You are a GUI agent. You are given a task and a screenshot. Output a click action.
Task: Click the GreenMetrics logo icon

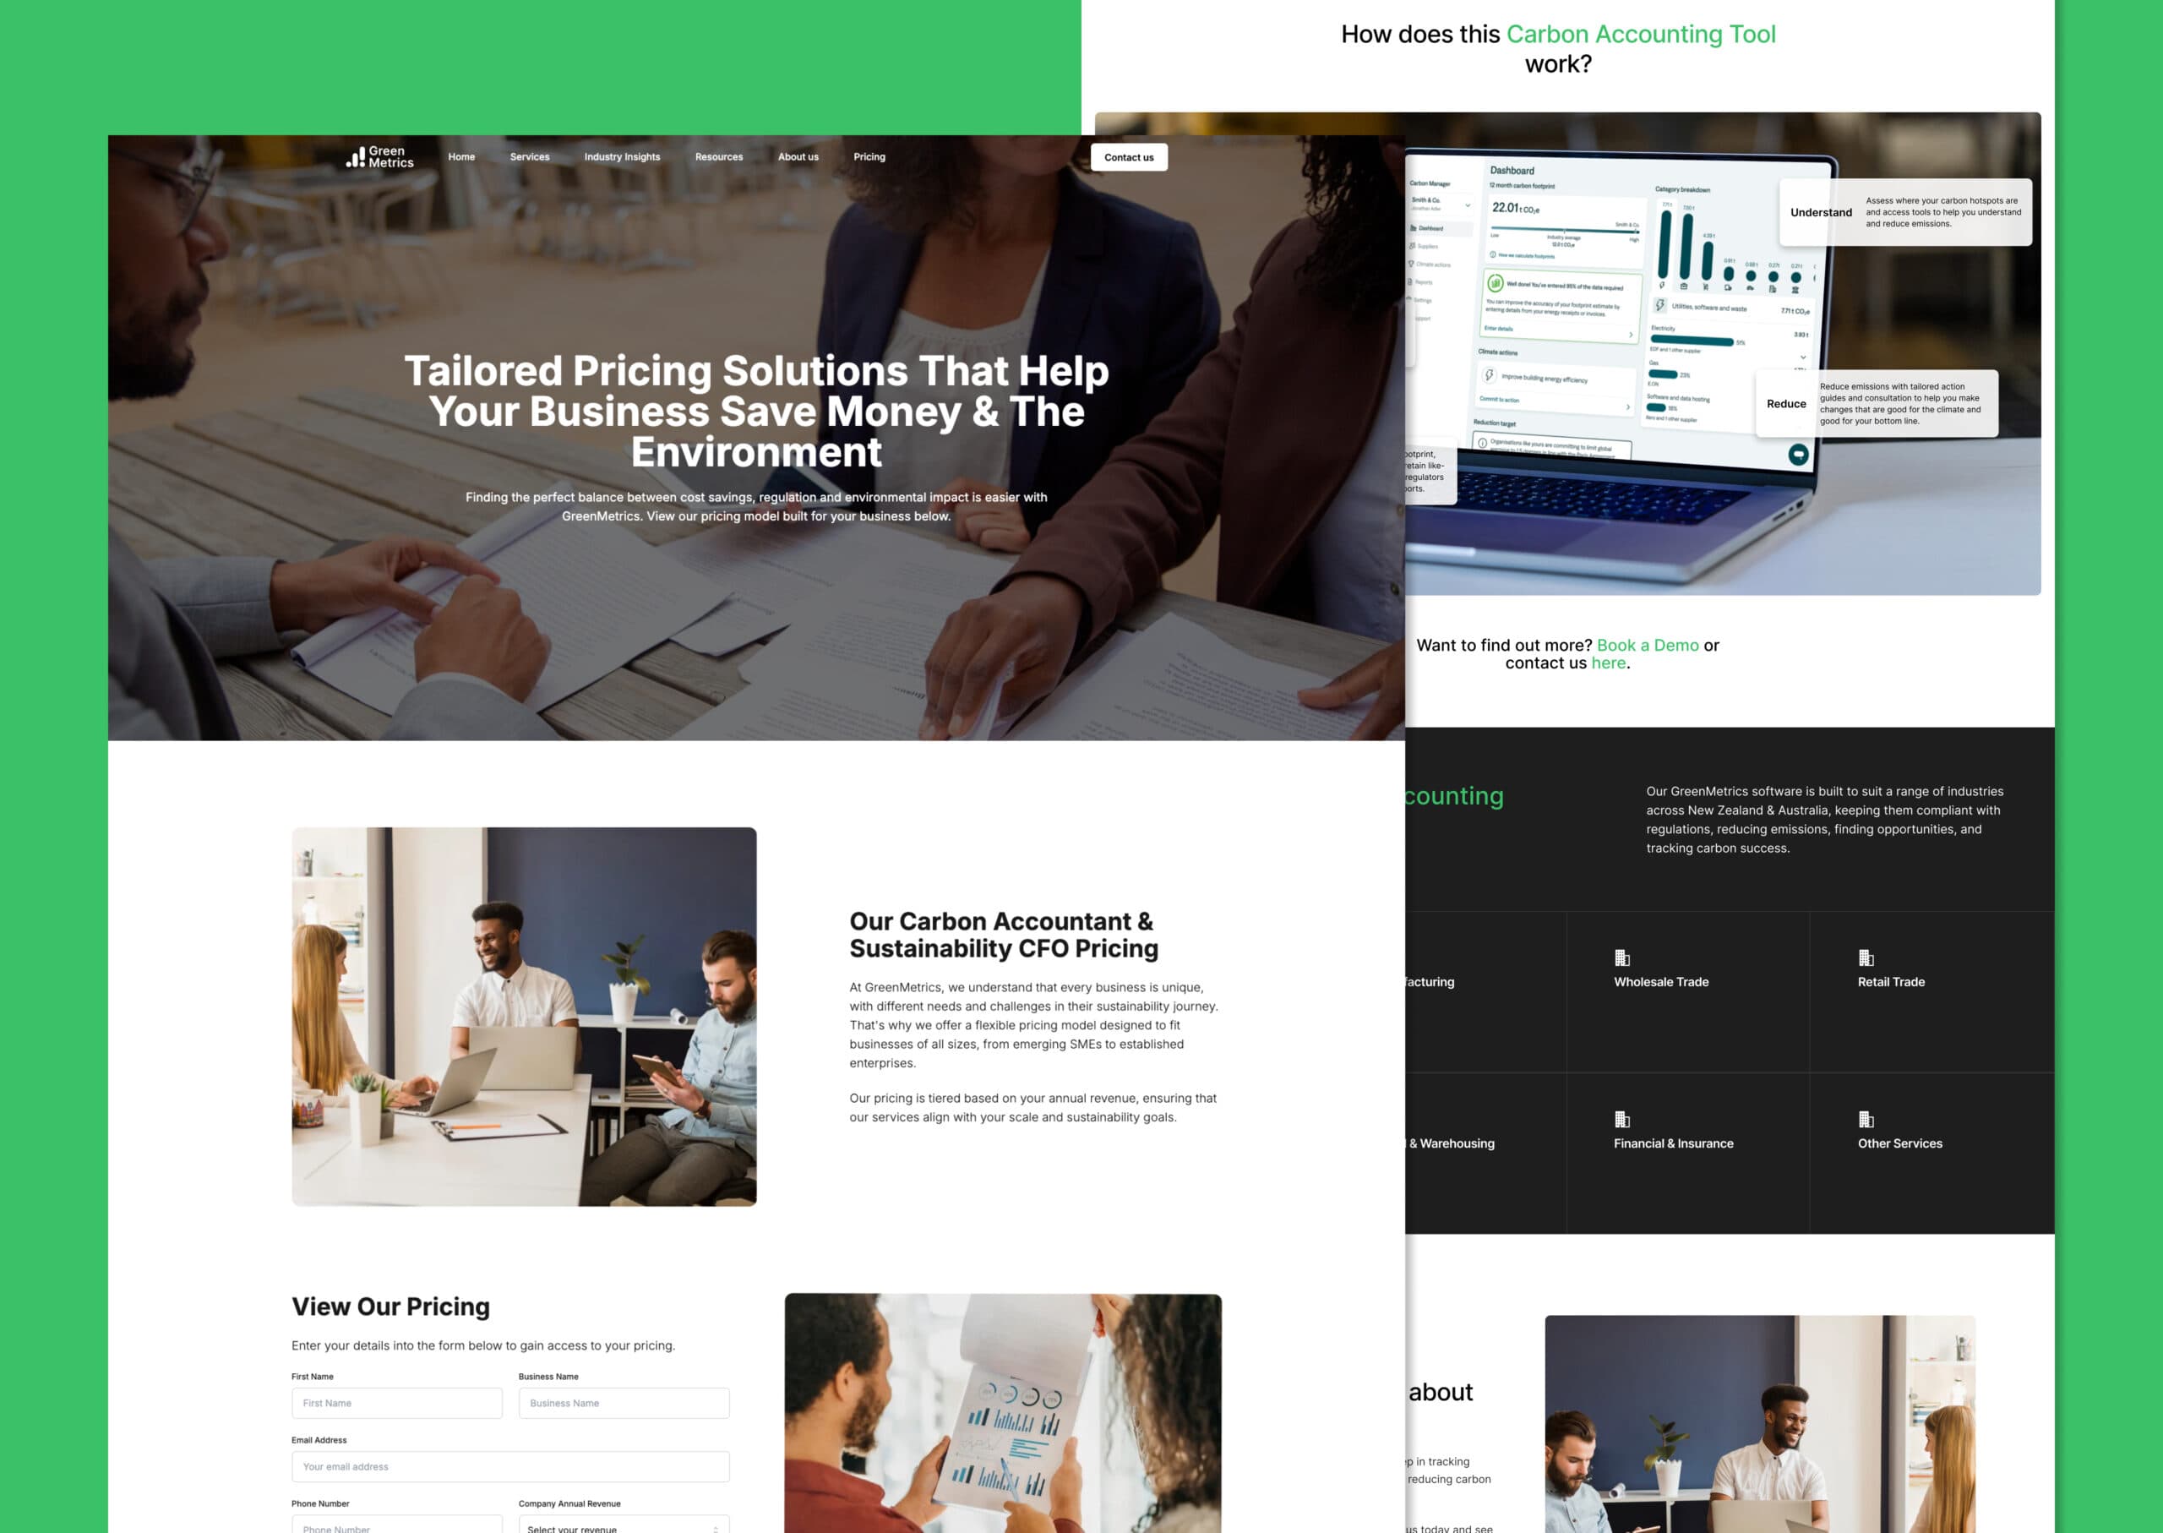coord(353,158)
